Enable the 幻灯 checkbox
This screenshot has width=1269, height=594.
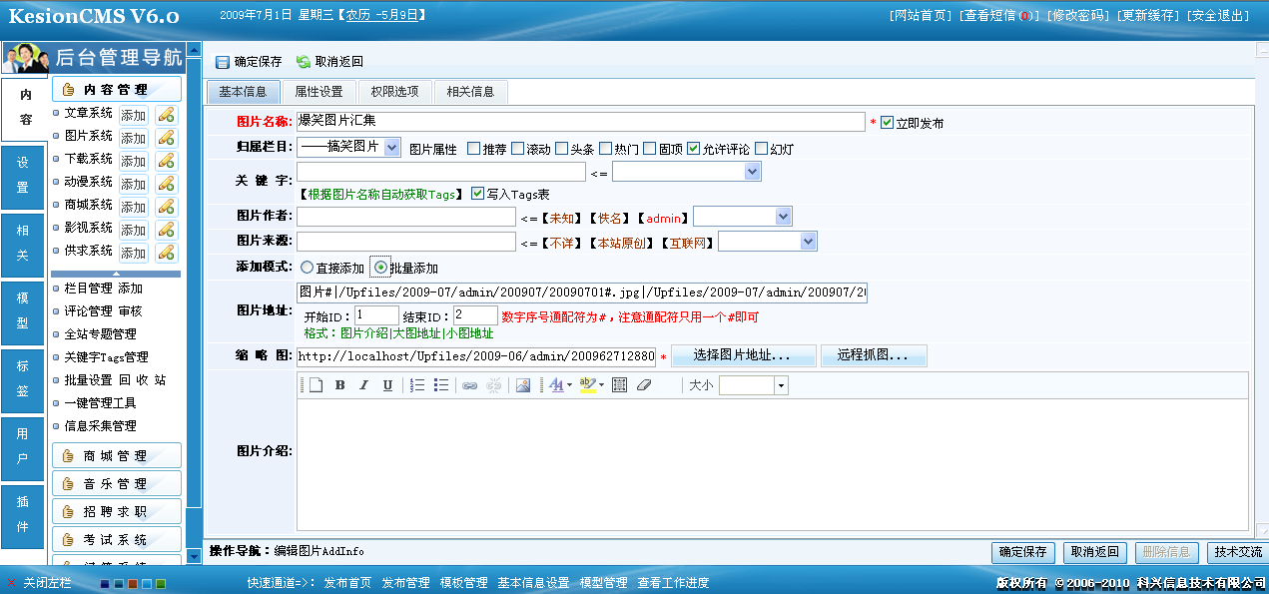[761, 149]
